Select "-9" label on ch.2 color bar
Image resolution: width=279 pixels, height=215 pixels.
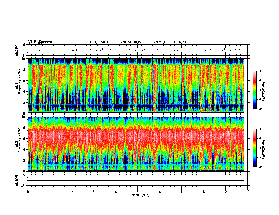[260, 157]
